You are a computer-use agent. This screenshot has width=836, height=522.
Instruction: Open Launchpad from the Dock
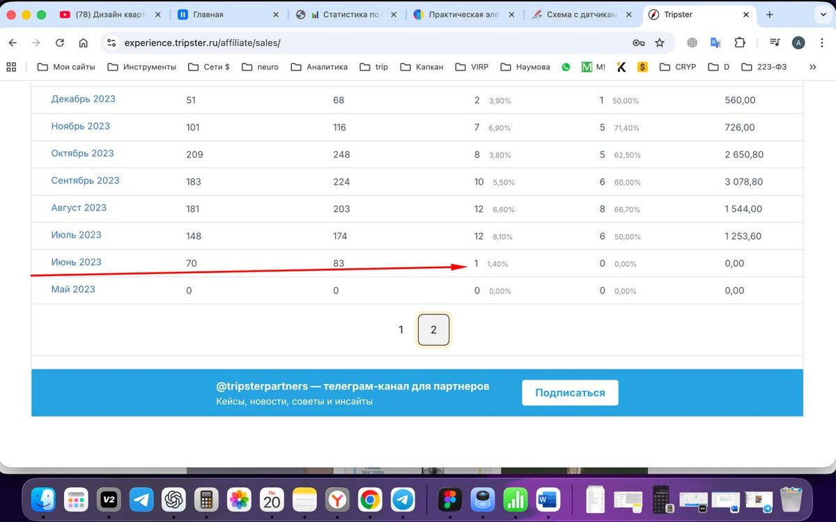tap(76, 498)
